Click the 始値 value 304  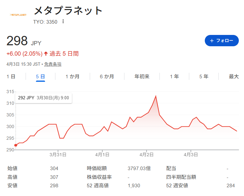click(x=54, y=169)
